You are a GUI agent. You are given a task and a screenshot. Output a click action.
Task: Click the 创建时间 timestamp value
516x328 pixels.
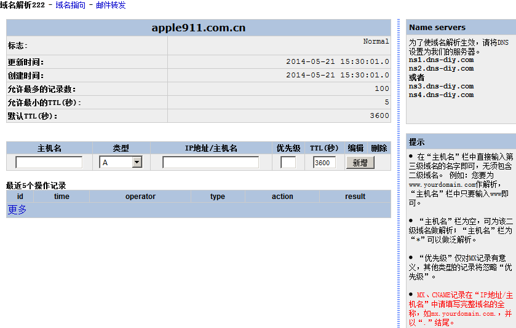(337, 75)
